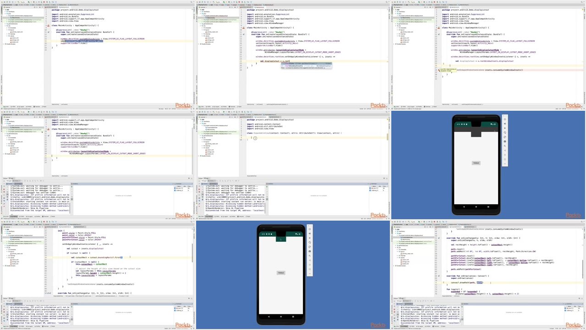The height and width of the screenshot is (330, 586).
Task: Select Debugger tab in MainActivity debugger-console thumbnail
Action: (9, 181)
